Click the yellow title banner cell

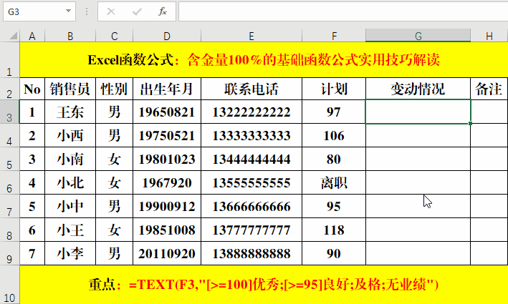pyautogui.click(x=263, y=60)
